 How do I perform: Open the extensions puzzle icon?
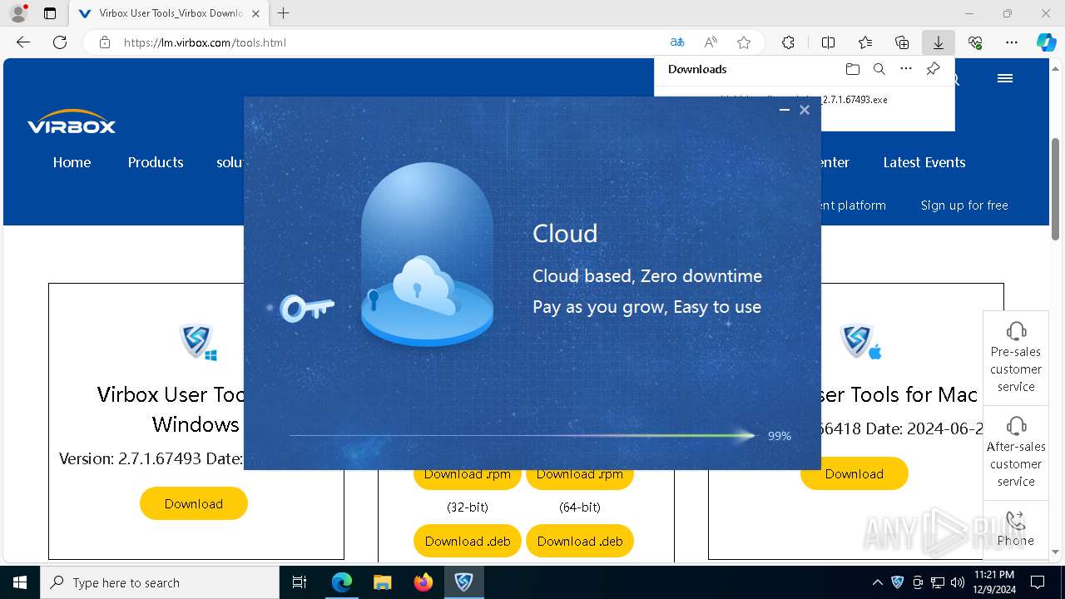(x=788, y=42)
